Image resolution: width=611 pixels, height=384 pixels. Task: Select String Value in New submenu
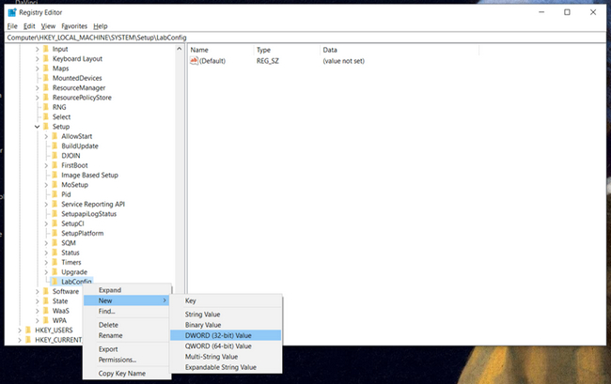(x=226, y=314)
